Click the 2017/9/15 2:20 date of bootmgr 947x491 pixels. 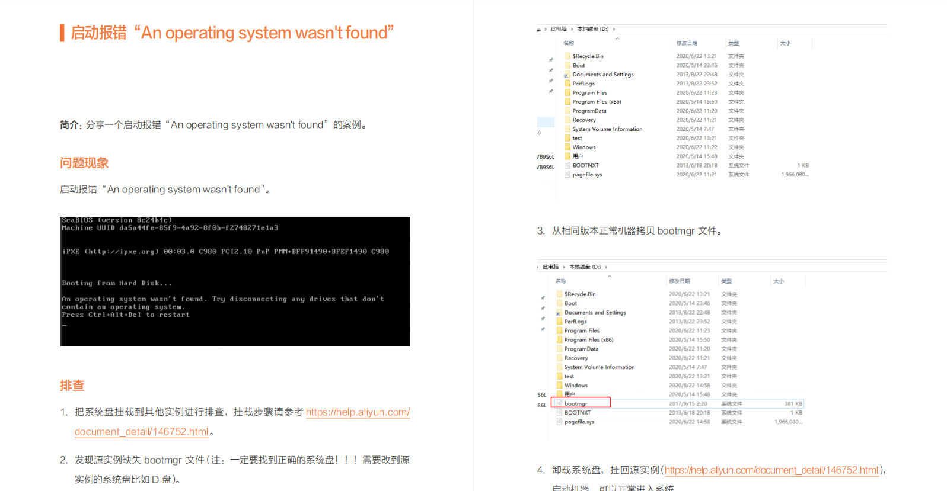688,403
